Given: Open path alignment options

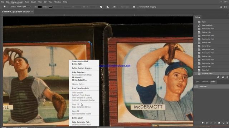Looking at the screenshot, I should tap(108, 7).
